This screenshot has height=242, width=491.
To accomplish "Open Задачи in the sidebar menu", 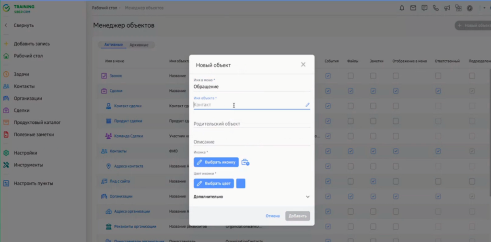I will coord(21,74).
